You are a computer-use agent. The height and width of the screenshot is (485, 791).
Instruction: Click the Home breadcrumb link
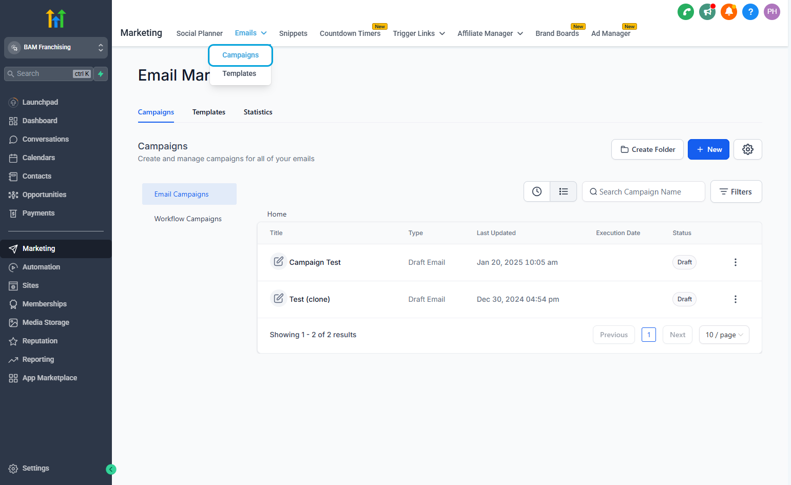click(x=277, y=214)
